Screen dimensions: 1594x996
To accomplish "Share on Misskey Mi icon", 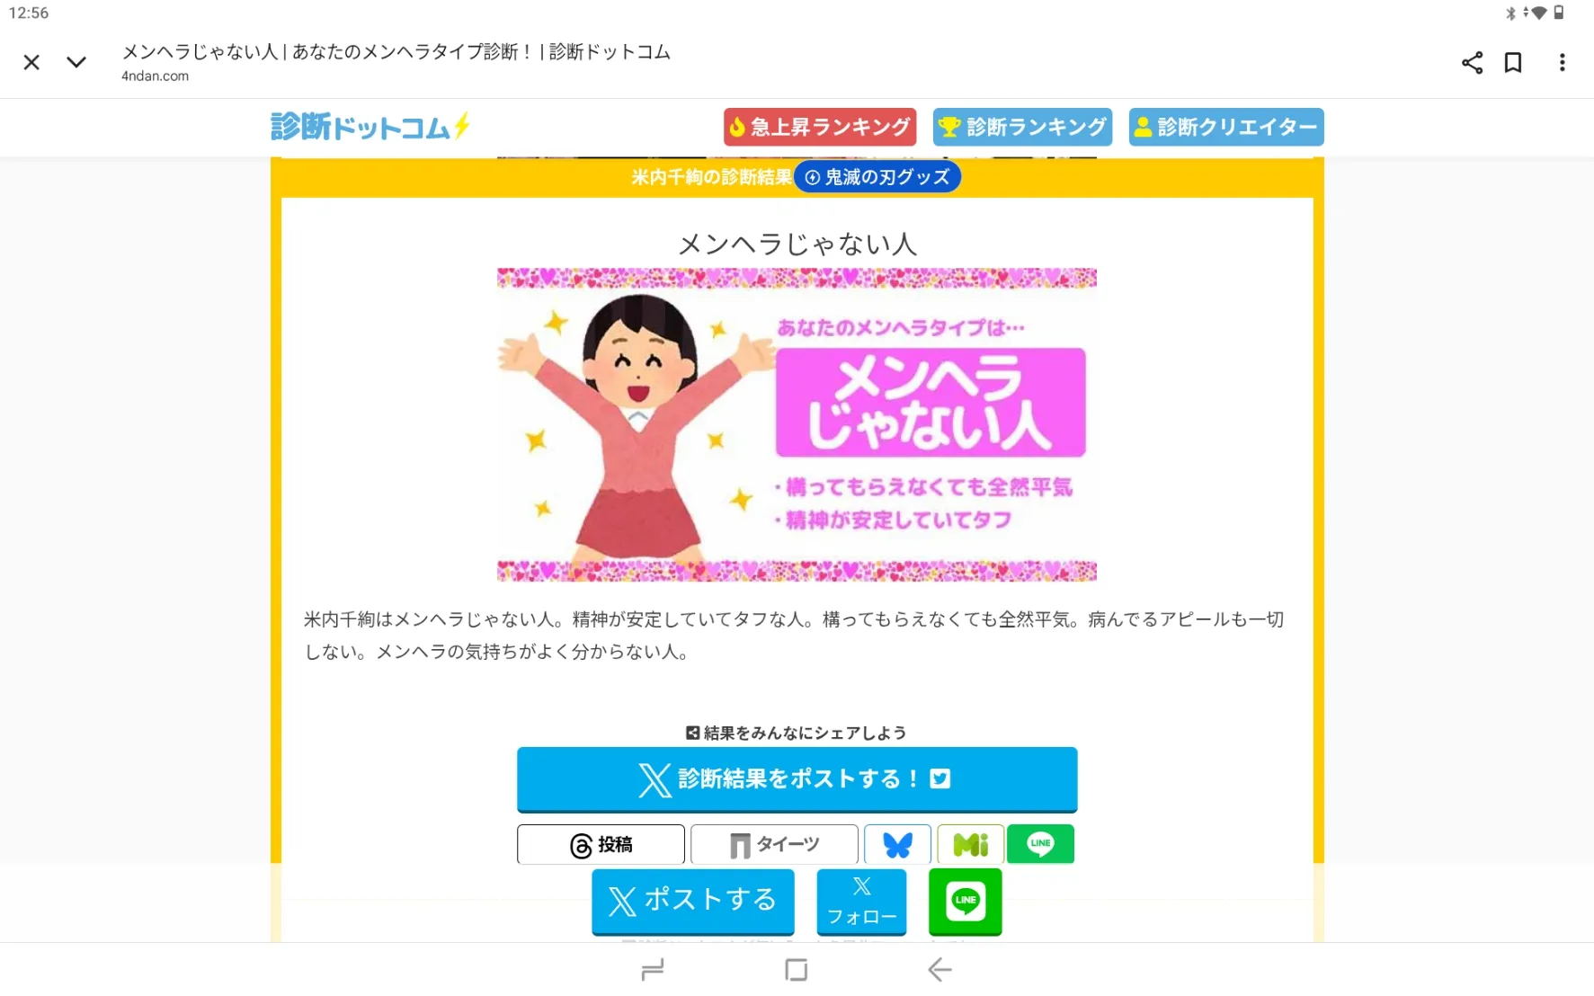I will click(x=971, y=844).
